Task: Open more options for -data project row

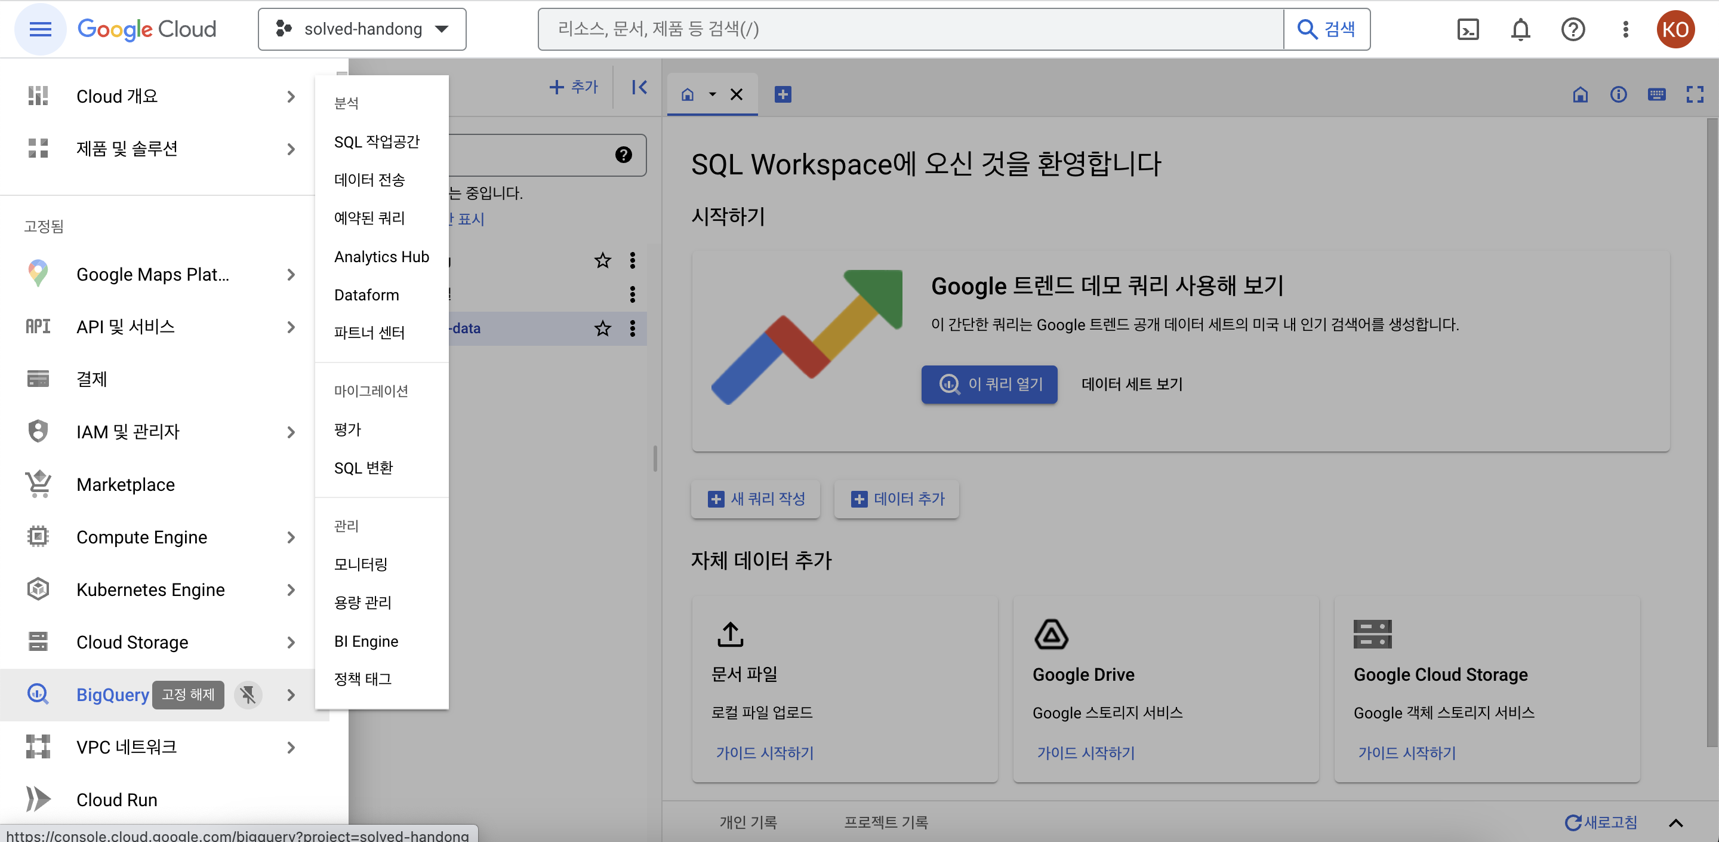Action: coord(632,328)
